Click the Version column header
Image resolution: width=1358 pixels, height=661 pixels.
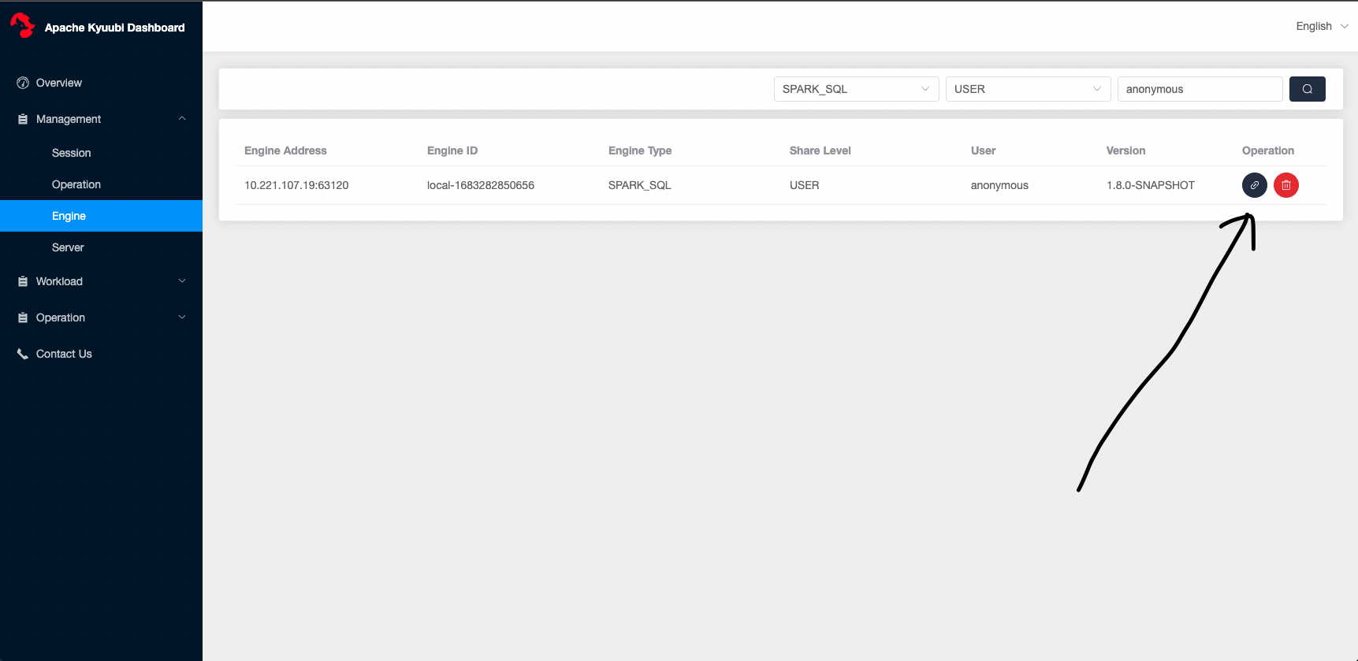point(1126,150)
